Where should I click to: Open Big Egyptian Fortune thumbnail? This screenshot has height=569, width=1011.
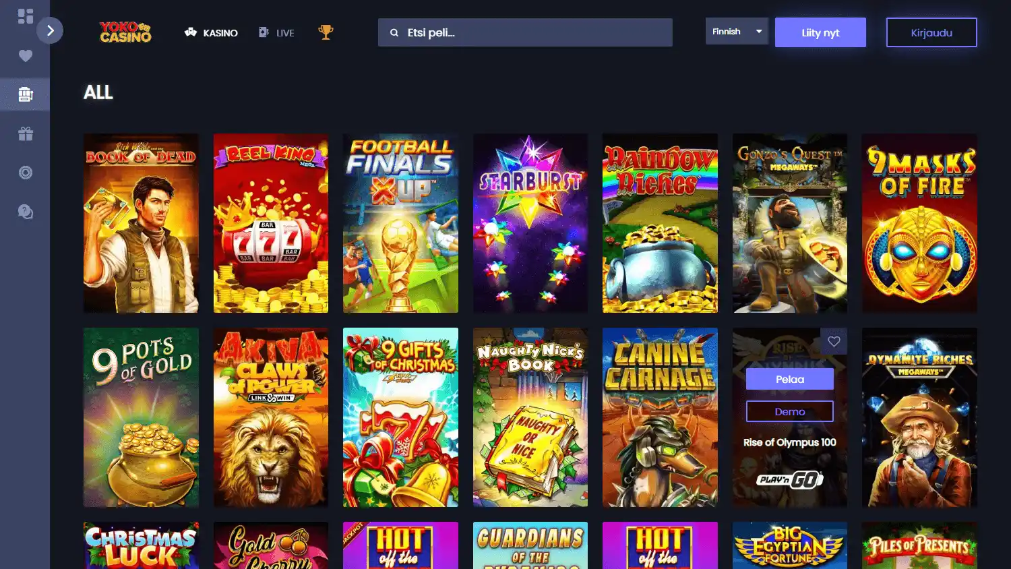790,545
